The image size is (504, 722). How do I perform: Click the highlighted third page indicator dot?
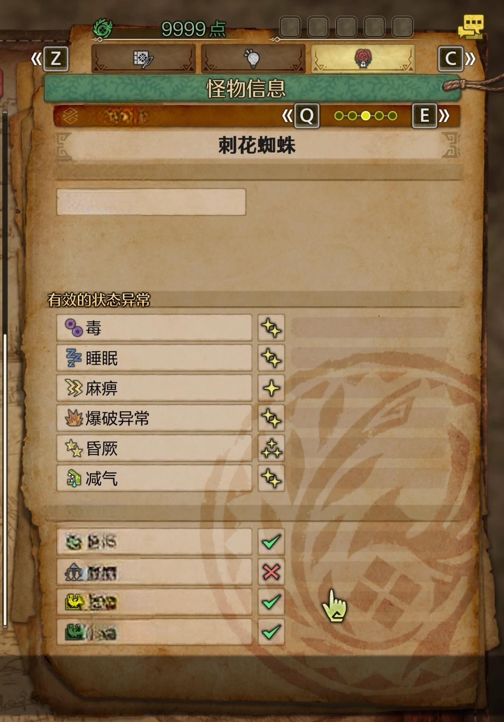[366, 116]
